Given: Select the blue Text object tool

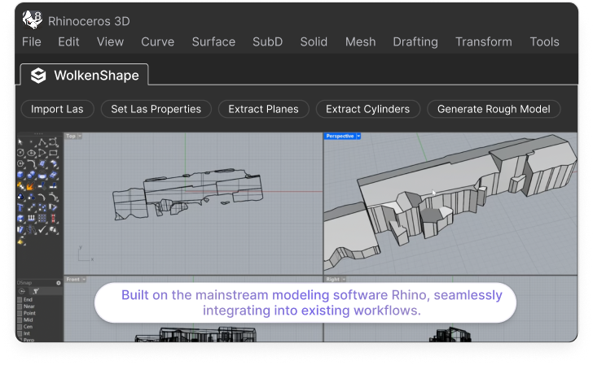Looking at the screenshot, I should pyautogui.click(x=20, y=207).
